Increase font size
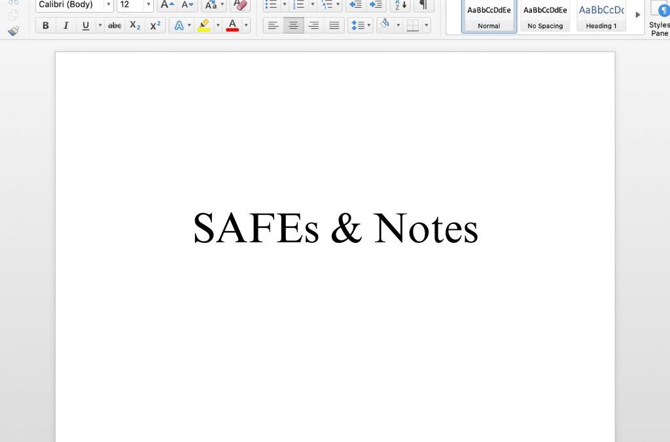 tap(167, 5)
